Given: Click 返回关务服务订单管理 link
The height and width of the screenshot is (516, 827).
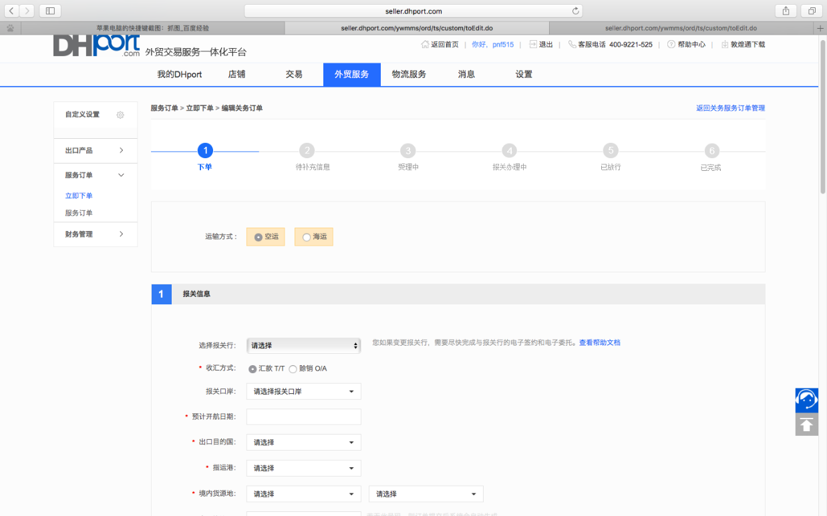Looking at the screenshot, I should [730, 108].
